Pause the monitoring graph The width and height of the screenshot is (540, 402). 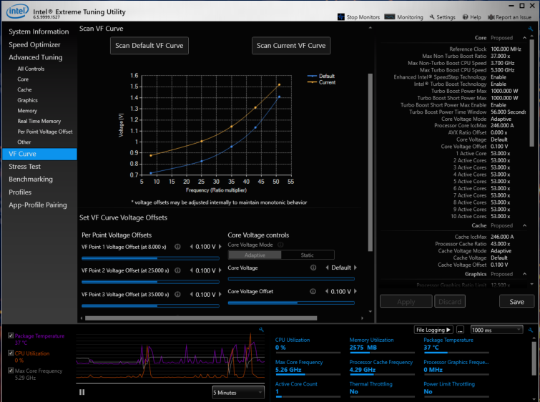point(82,391)
